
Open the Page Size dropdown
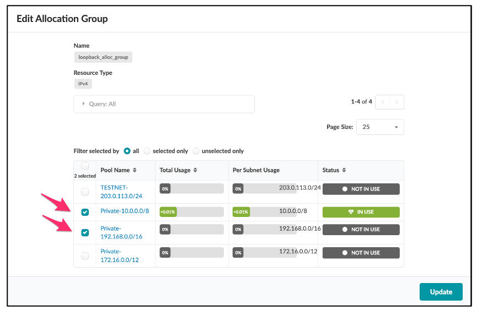coord(380,127)
